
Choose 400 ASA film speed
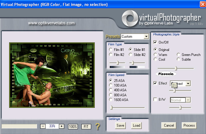click(x=111, y=90)
